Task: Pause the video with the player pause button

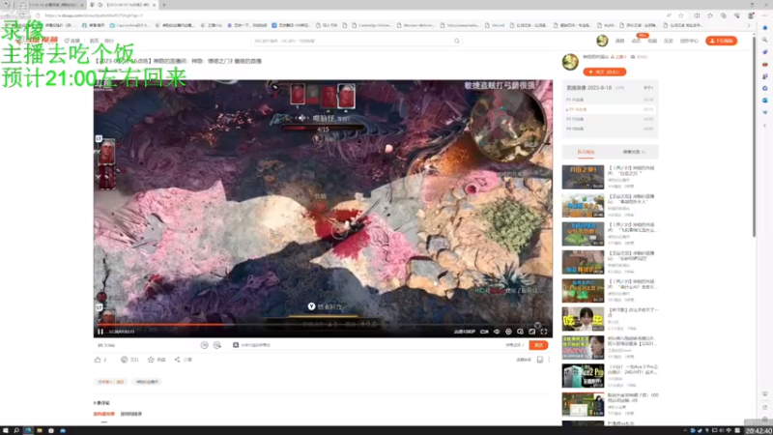Action: point(100,332)
